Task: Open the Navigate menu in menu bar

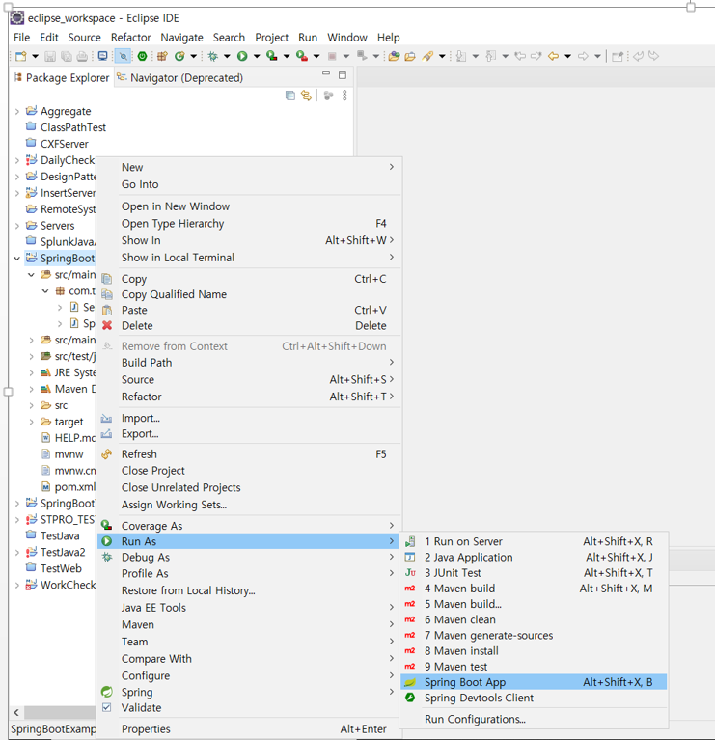Action: point(181,38)
